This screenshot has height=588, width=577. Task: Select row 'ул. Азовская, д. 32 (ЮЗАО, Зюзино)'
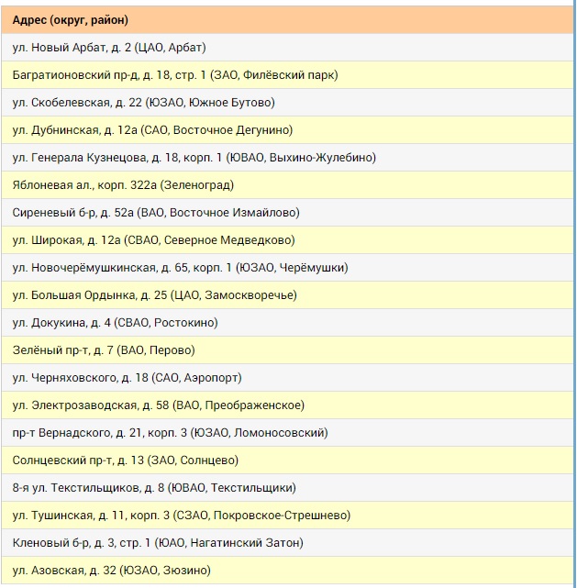pyautogui.click(x=287, y=571)
